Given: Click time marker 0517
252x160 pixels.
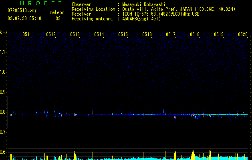Looking at the screenshot, I should [171, 34].
